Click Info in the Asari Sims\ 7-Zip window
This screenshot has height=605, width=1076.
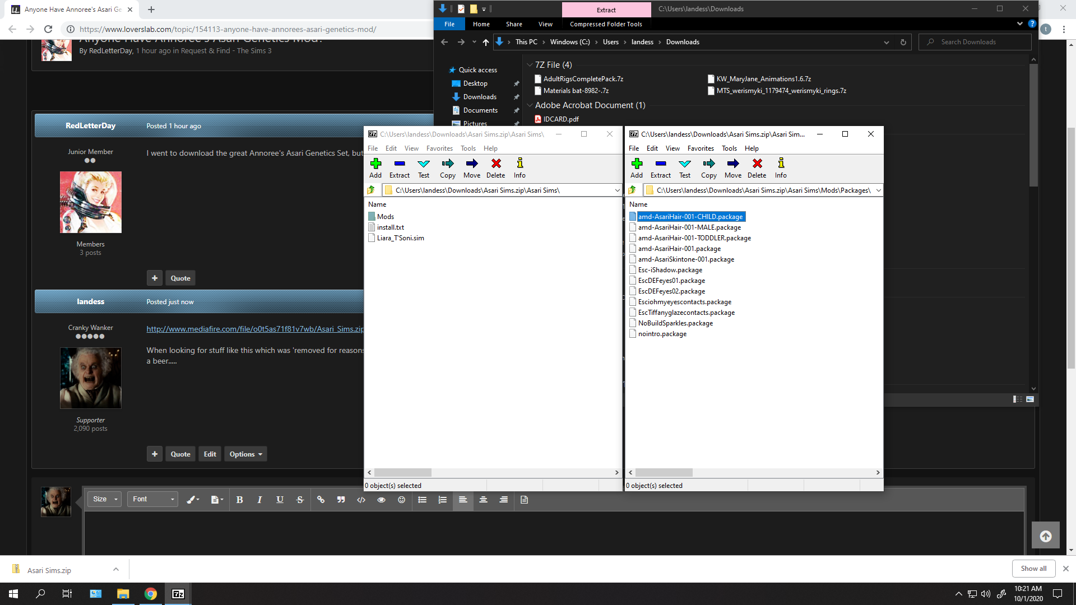pyautogui.click(x=520, y=168)
